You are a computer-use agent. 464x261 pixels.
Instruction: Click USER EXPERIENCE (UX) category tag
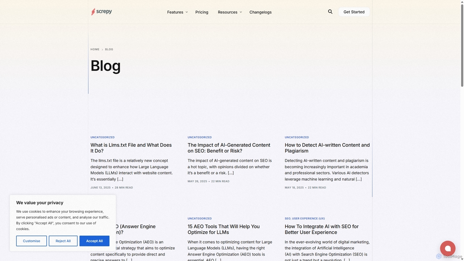pos(308,219)
